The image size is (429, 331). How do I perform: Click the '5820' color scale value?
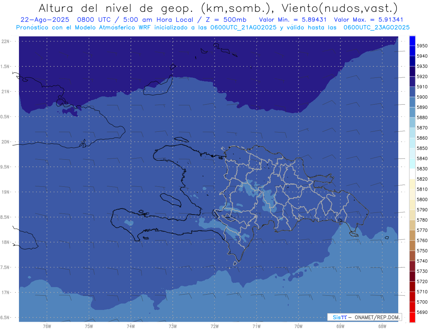tap(422, 179)
